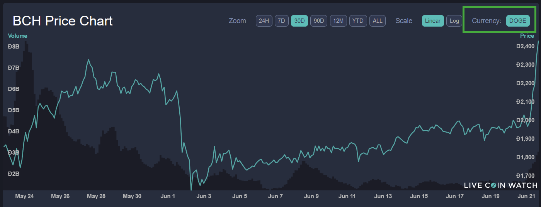Click the Ð1,900 price tick

(x=525, y=139)
